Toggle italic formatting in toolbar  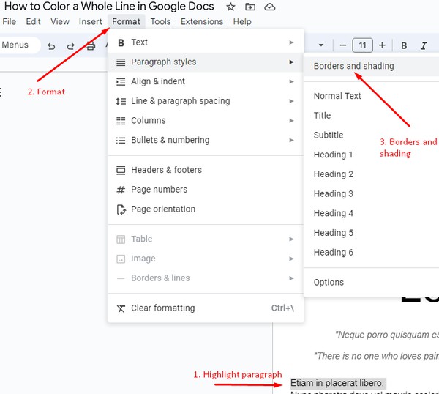[424, 45]
